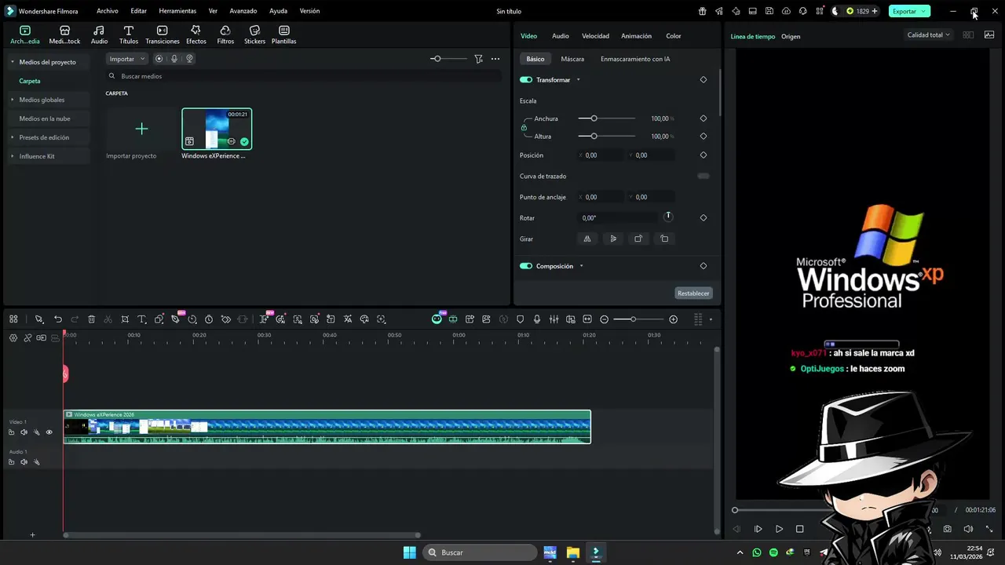The width and height of the screenshot is (1005, 565).
Task: Open the cloud upload icon
Action: [x=786, y=11]
